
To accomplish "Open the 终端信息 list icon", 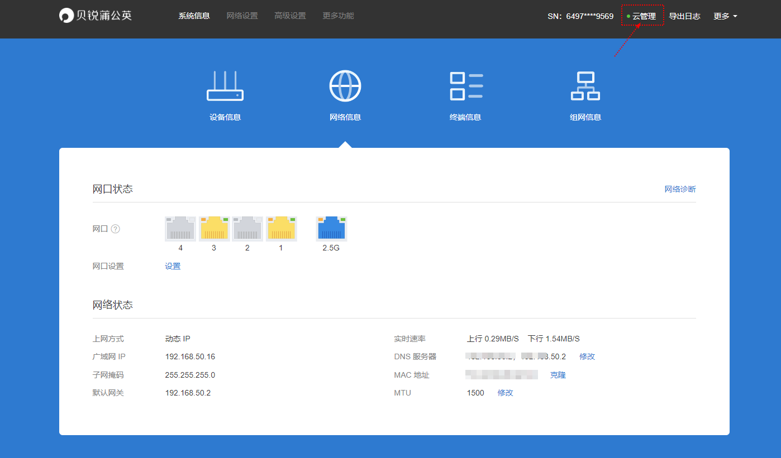I will pos(465,86).
